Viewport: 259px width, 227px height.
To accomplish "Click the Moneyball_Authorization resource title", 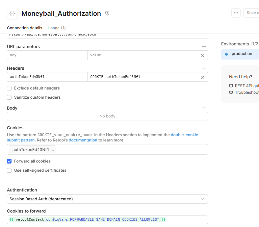I will point(61,13).
